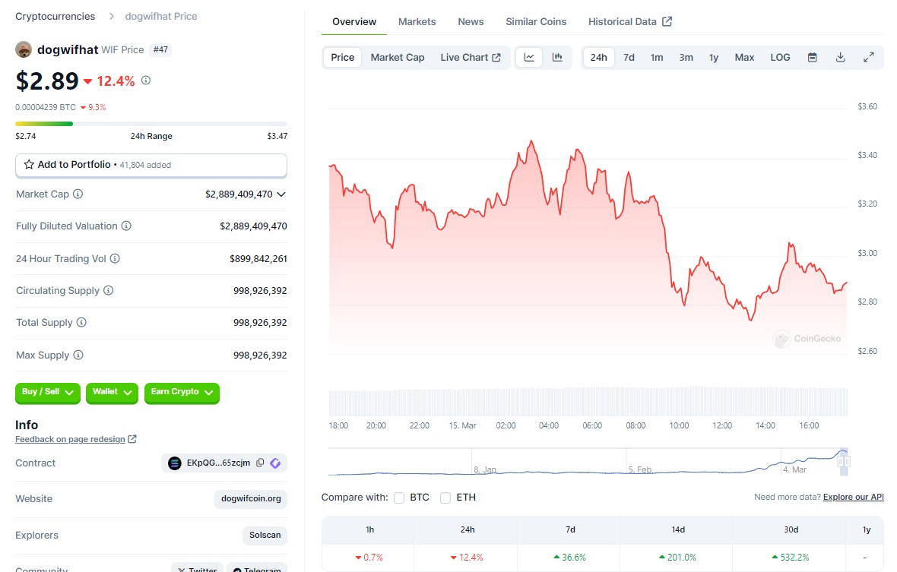
Task: Click the EKpQG...65zcjm contract address
Action: (x=218, y=463)
